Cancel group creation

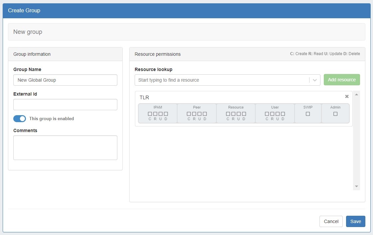coord(331,221)
